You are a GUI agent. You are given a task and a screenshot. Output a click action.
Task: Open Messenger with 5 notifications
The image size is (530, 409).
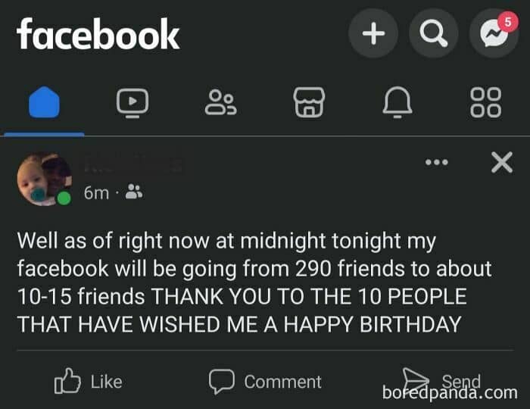tap(493, 35)
